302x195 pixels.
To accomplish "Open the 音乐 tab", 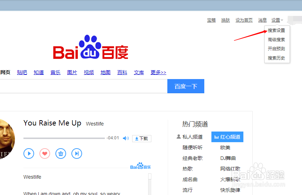I will 55,72.
